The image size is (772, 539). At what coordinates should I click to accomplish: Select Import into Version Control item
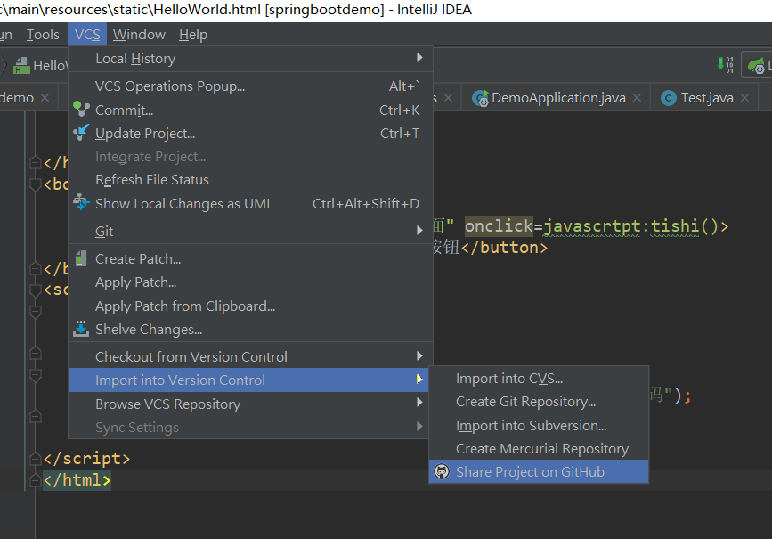click(x=250, y=380)
